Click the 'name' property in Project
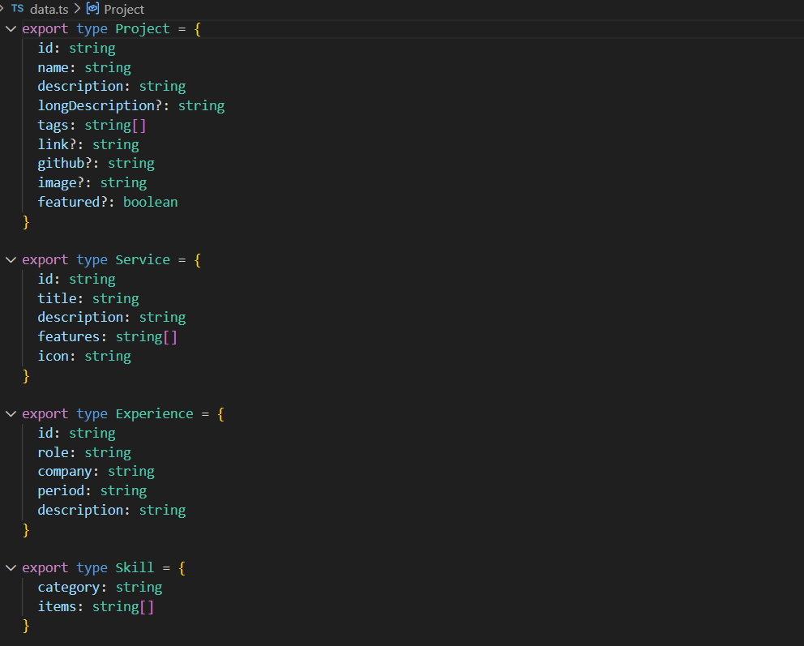 pyautogui.click(x=53, y=67)
